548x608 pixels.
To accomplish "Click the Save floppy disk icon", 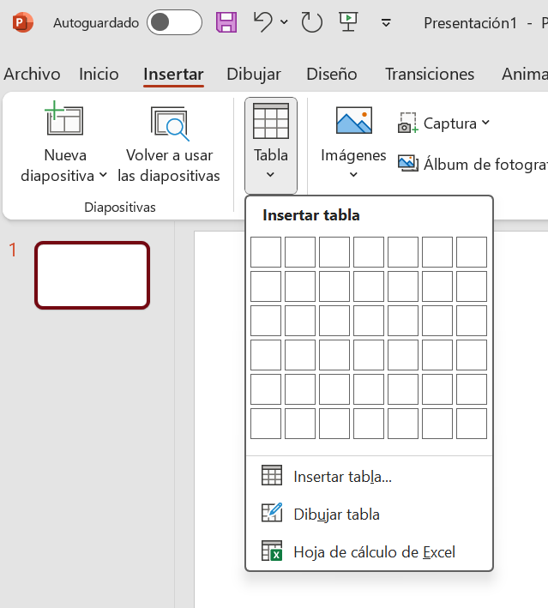I will click(226, 23).
